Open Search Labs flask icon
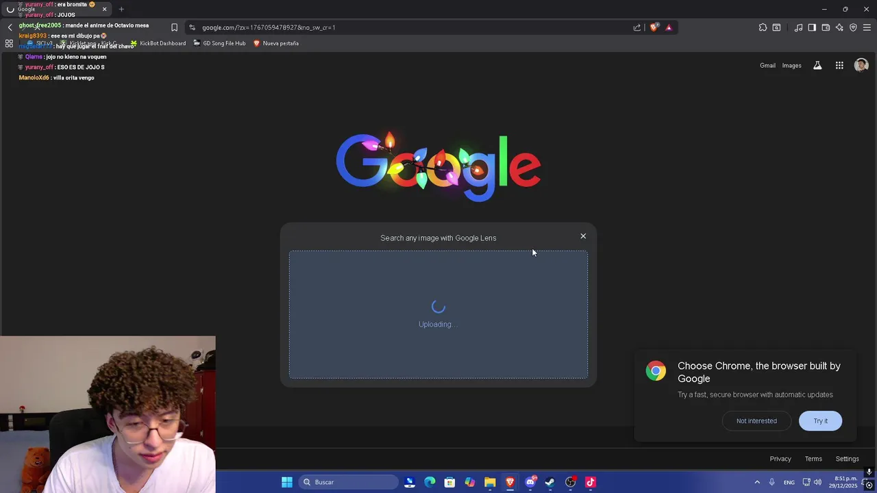 click(817, 66)
